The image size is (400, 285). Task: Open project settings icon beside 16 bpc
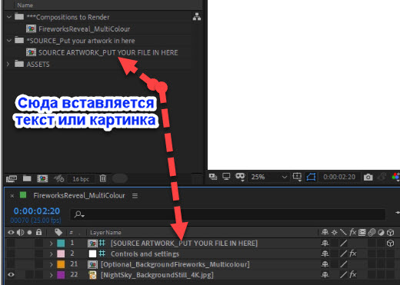click(58, 178)
